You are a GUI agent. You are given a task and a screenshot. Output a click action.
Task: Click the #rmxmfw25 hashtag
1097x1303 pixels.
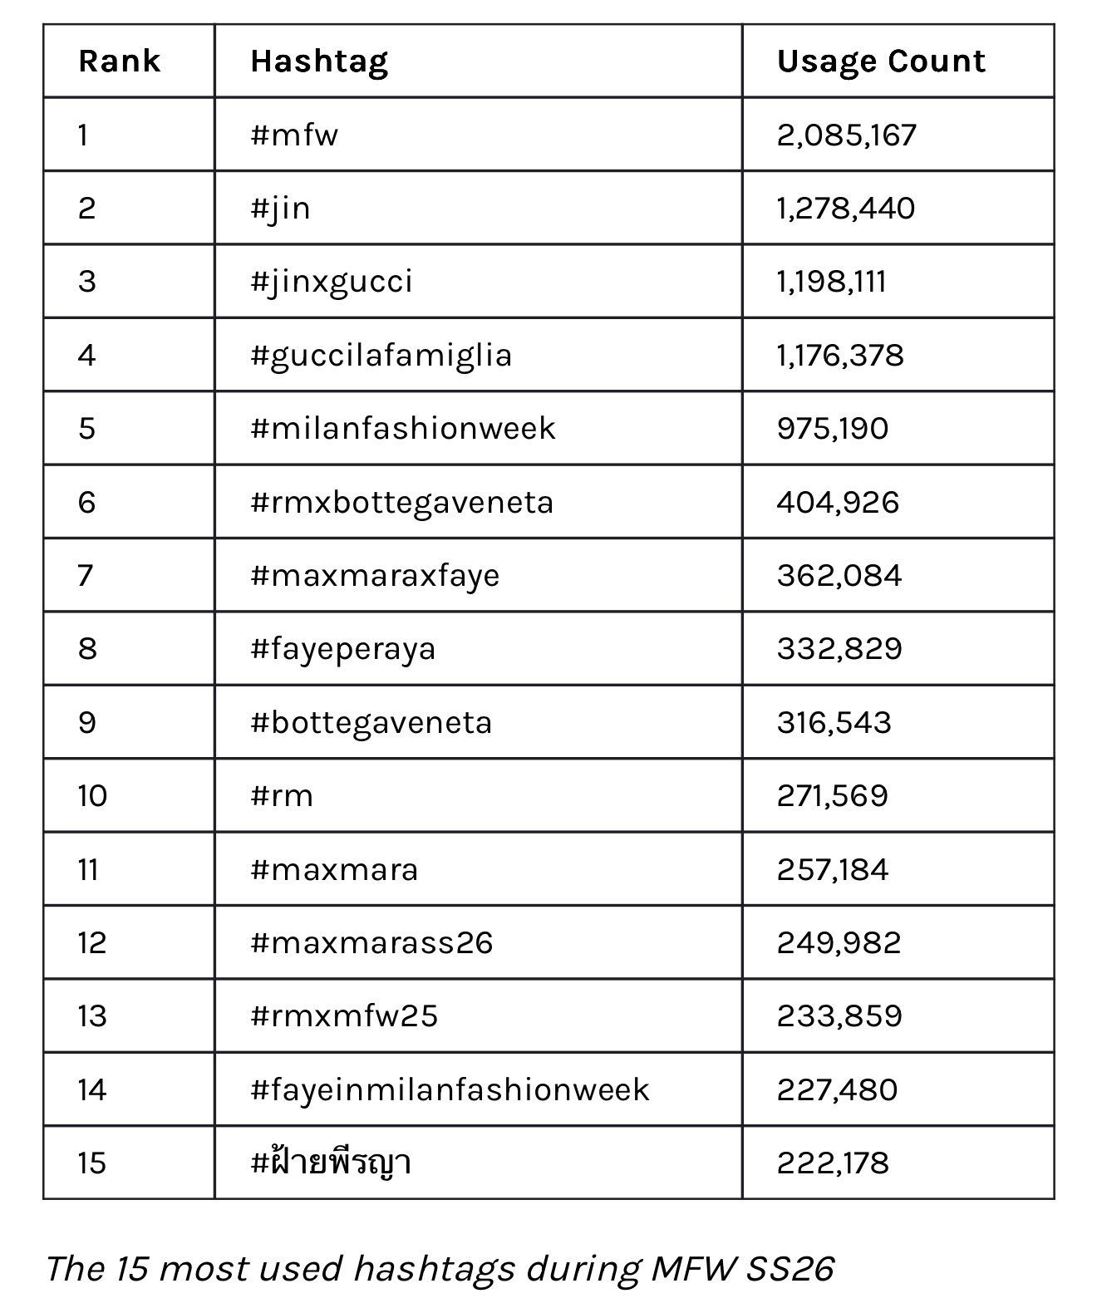tap(344, 1015)
